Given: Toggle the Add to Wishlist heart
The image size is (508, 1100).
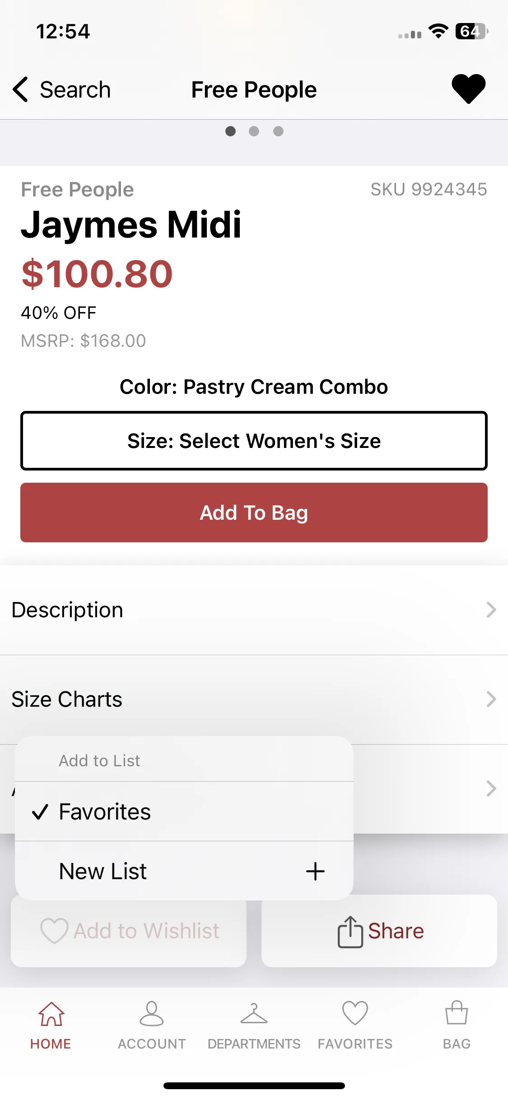Looking at the screenshot, I should (54, 931).
